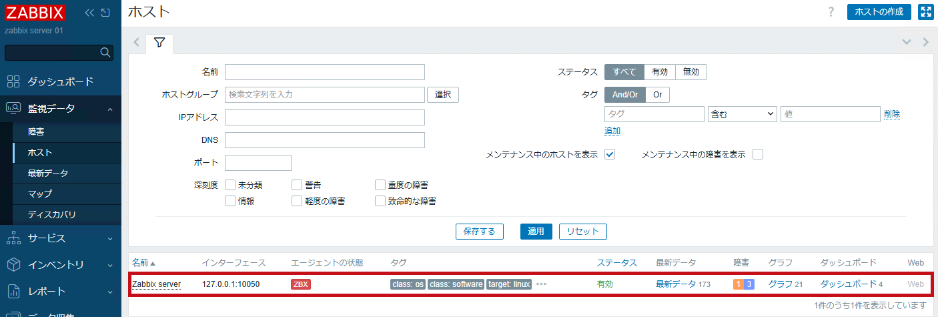The image size is (938, 317).
Task: Focus the ポート input field
Action: click(258, 163)
